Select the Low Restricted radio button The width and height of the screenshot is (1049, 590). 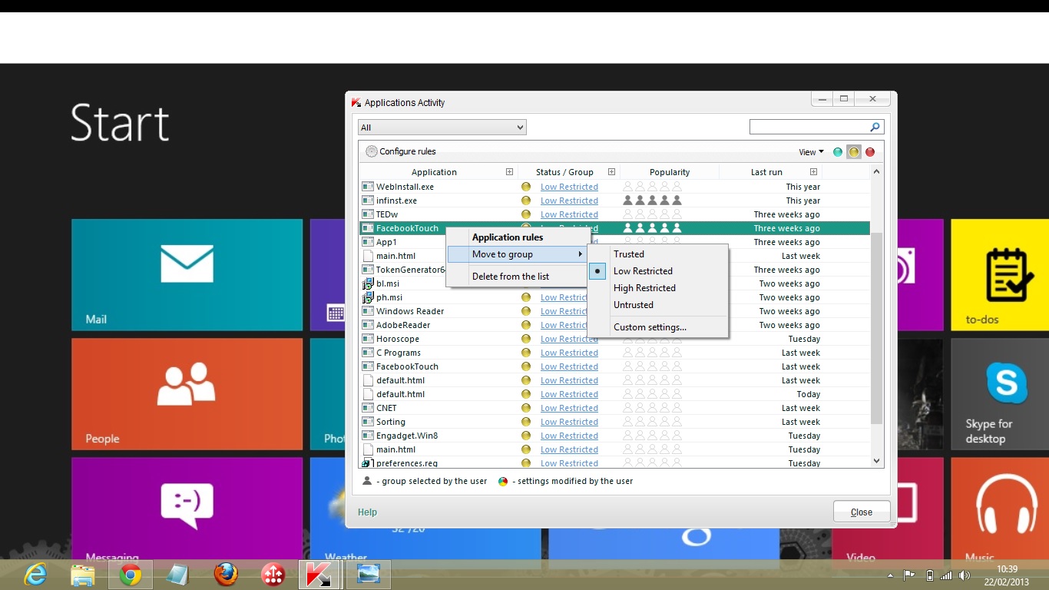[x=597, y=270]
